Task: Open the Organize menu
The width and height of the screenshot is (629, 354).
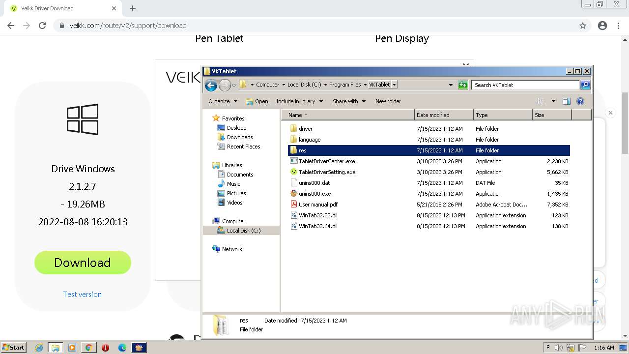Action: click(223, 101)
